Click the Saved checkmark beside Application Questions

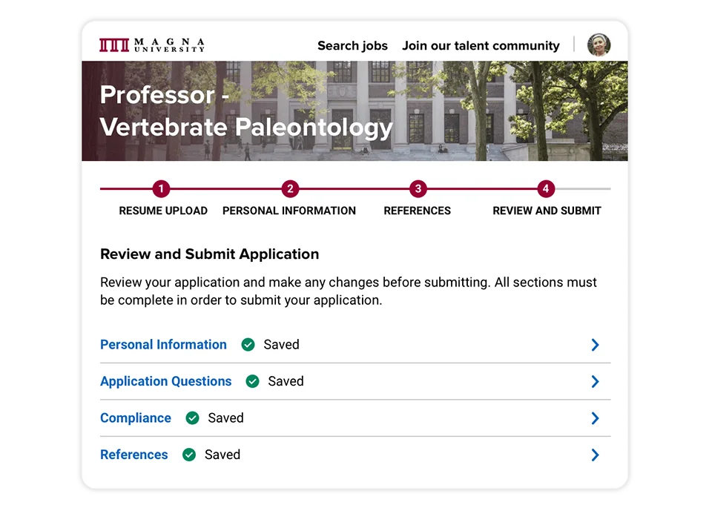pos(251,381)
